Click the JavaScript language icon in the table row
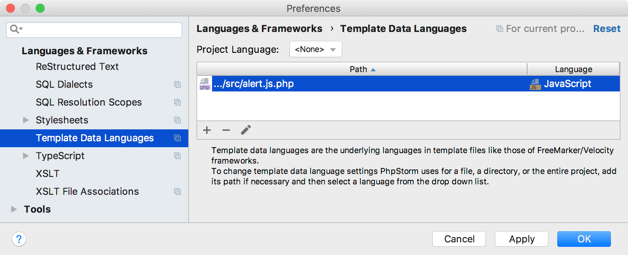The width and height of the screenshot is (628, 255). click(x=535, y=84)
